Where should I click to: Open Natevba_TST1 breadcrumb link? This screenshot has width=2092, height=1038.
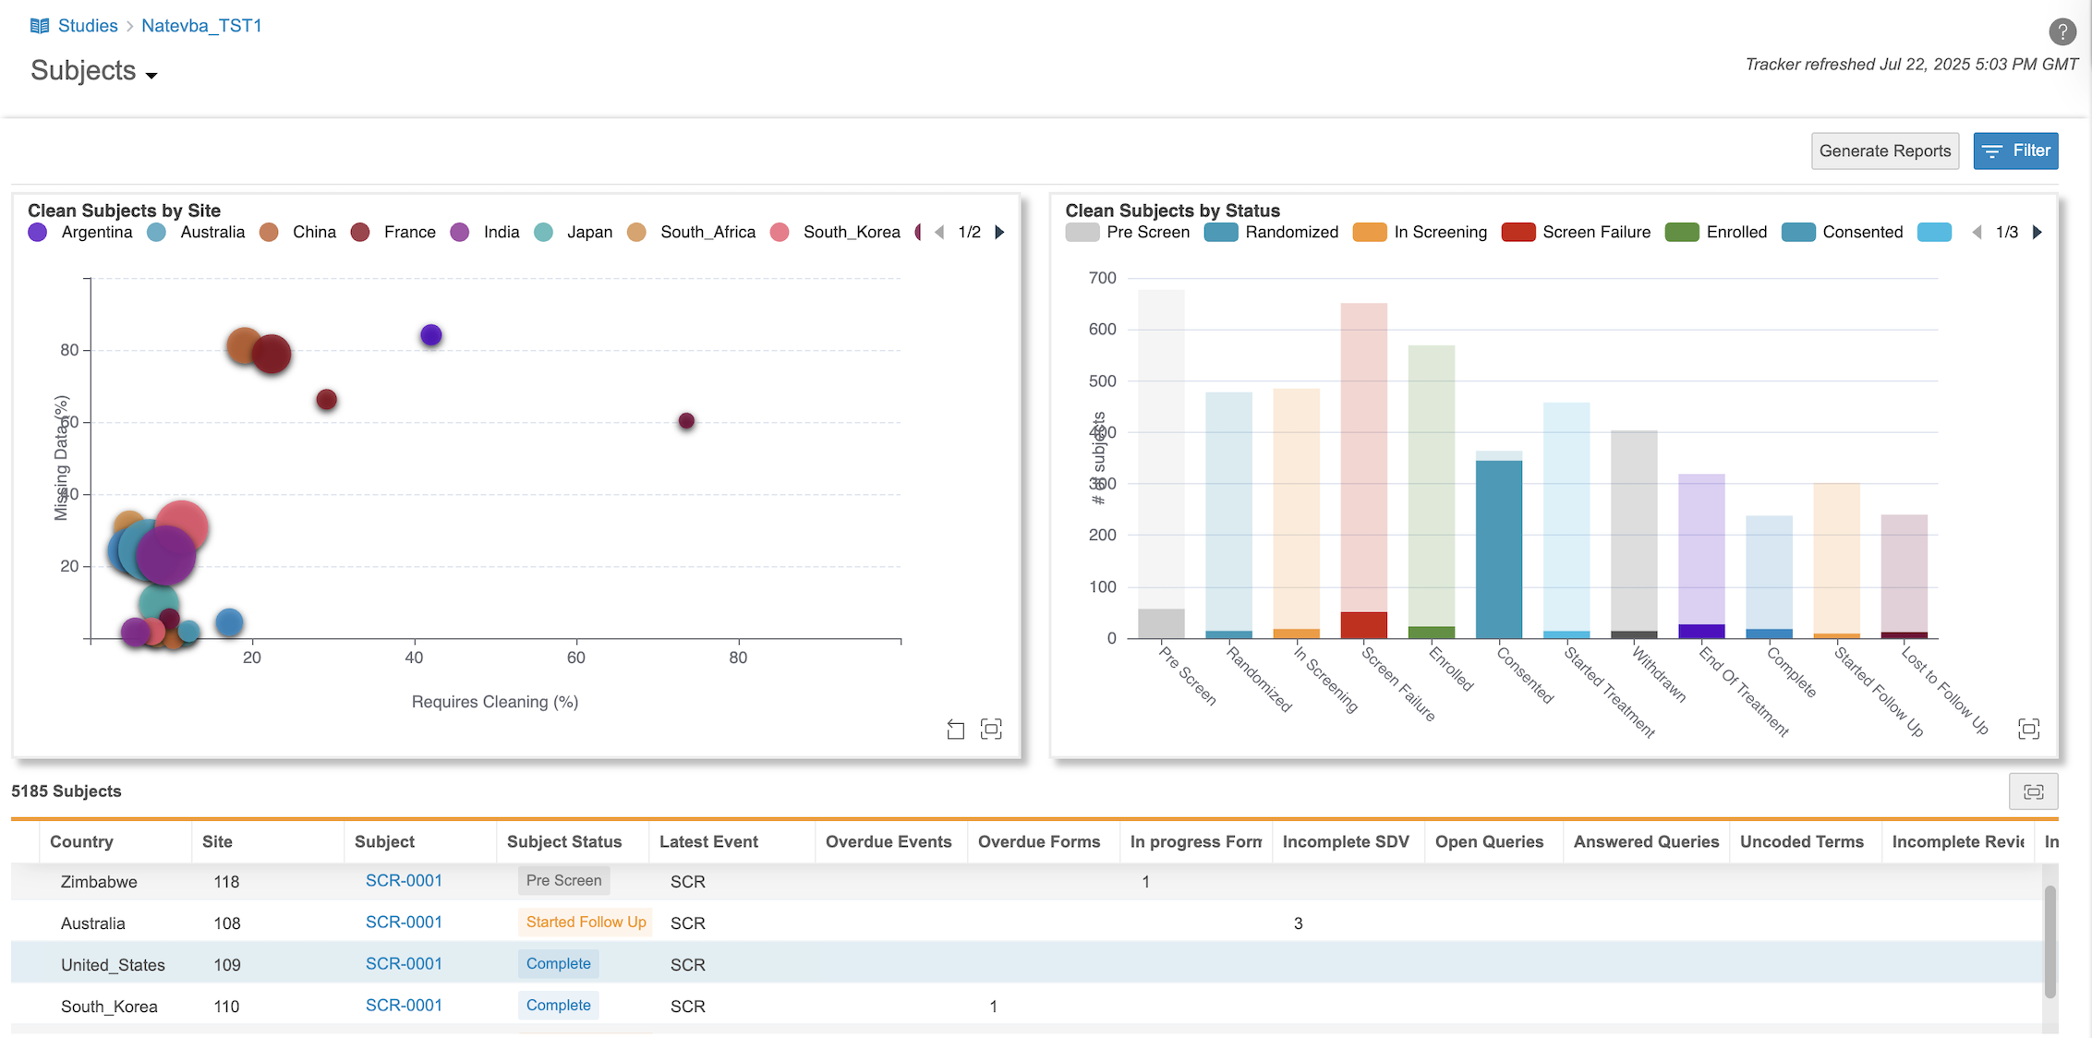point(201,26)
